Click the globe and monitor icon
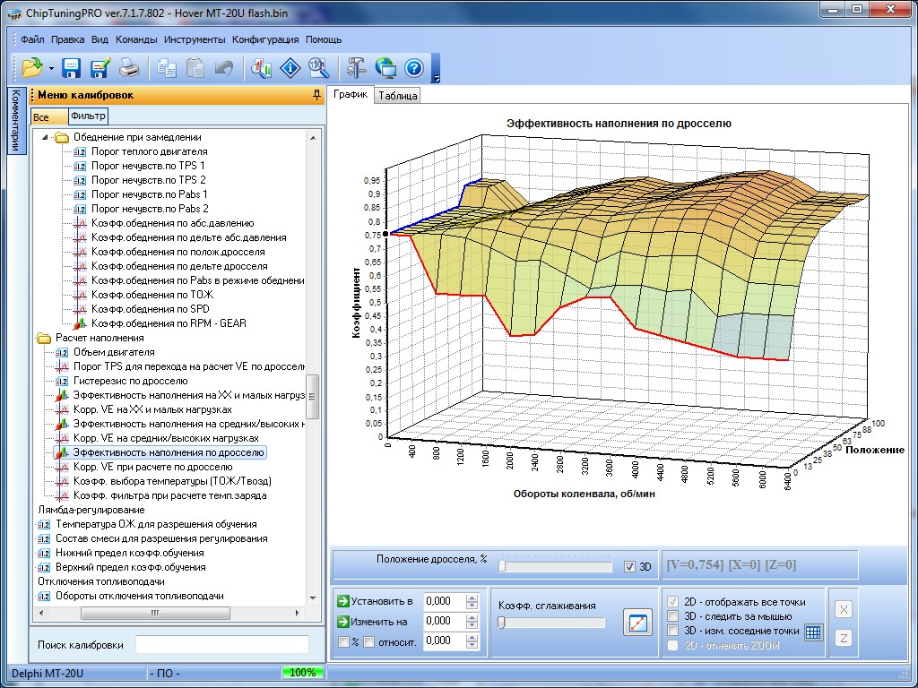The height and width of the screenshot is (688, 918). coord(385,67)
